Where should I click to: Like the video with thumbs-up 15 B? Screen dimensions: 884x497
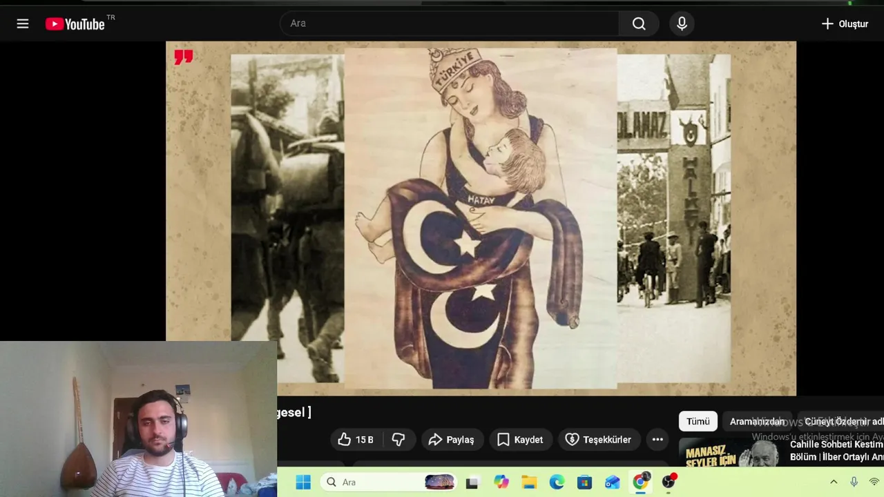click(356, 440)
